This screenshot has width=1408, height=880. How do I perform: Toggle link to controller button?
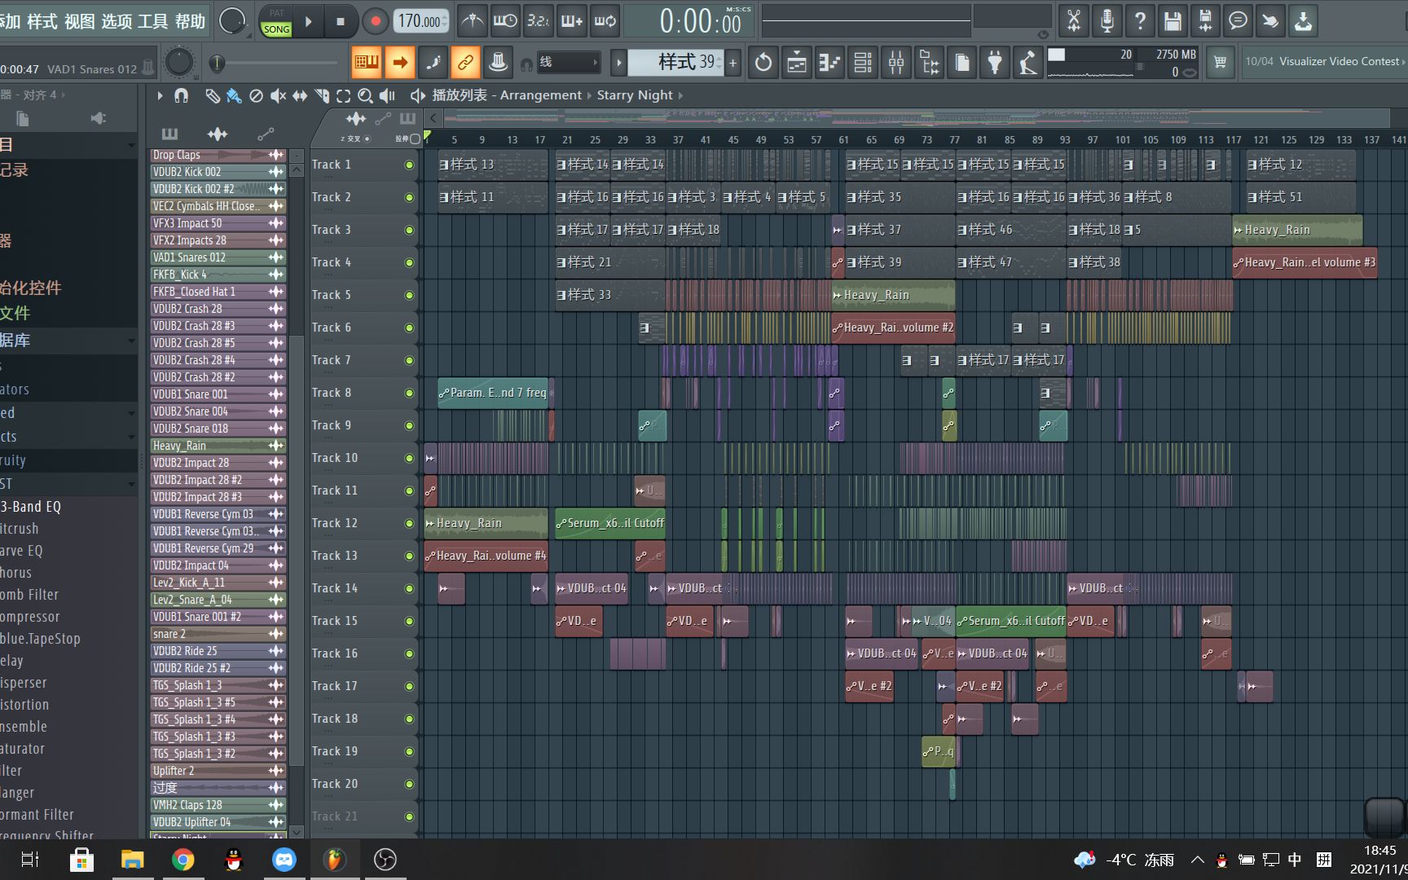click(464, 62)
